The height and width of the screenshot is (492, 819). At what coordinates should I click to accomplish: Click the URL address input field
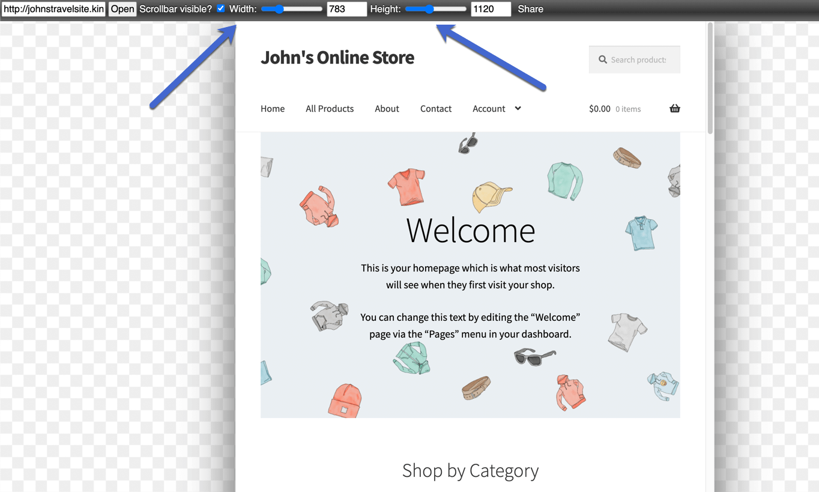click(x=53, y=9)
